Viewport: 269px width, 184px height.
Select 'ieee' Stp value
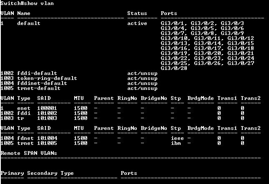(177, 138)
